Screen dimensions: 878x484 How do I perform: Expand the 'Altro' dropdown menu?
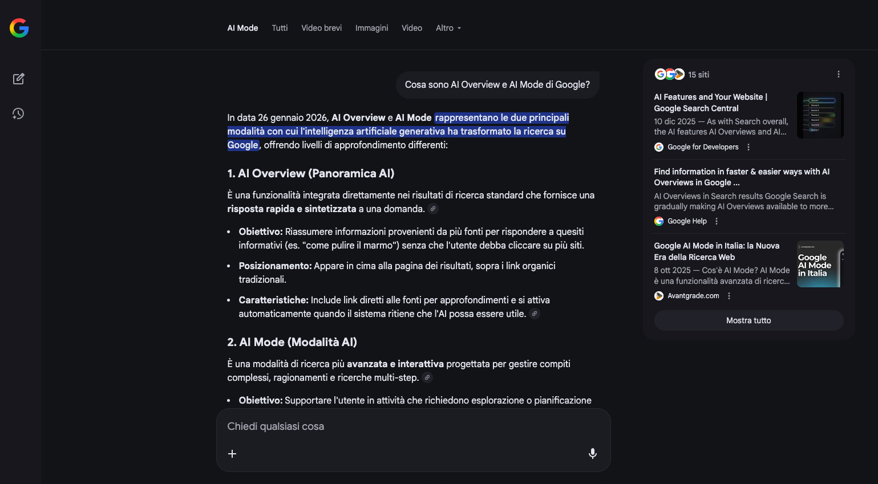(x=448, y=28)
